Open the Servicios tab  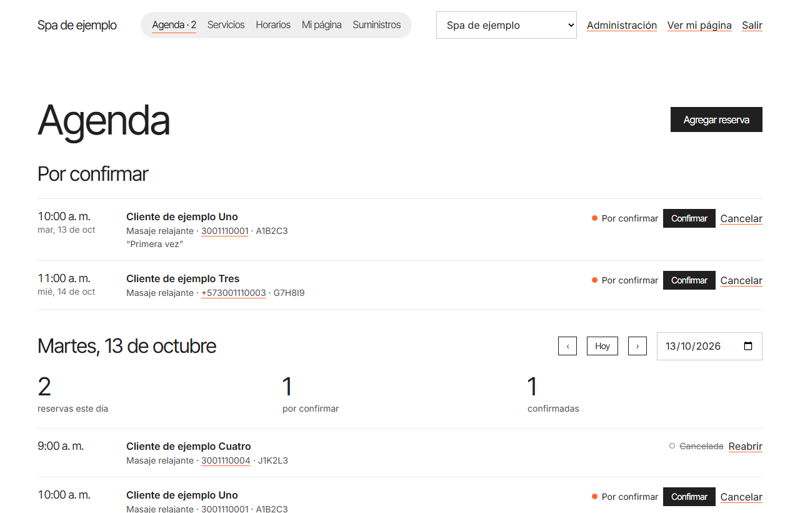point(226,25)
